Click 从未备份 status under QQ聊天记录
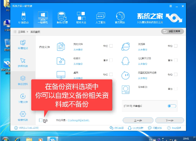Image resolution: width=196 pixels, height=141 pixels. click(142, 64)
